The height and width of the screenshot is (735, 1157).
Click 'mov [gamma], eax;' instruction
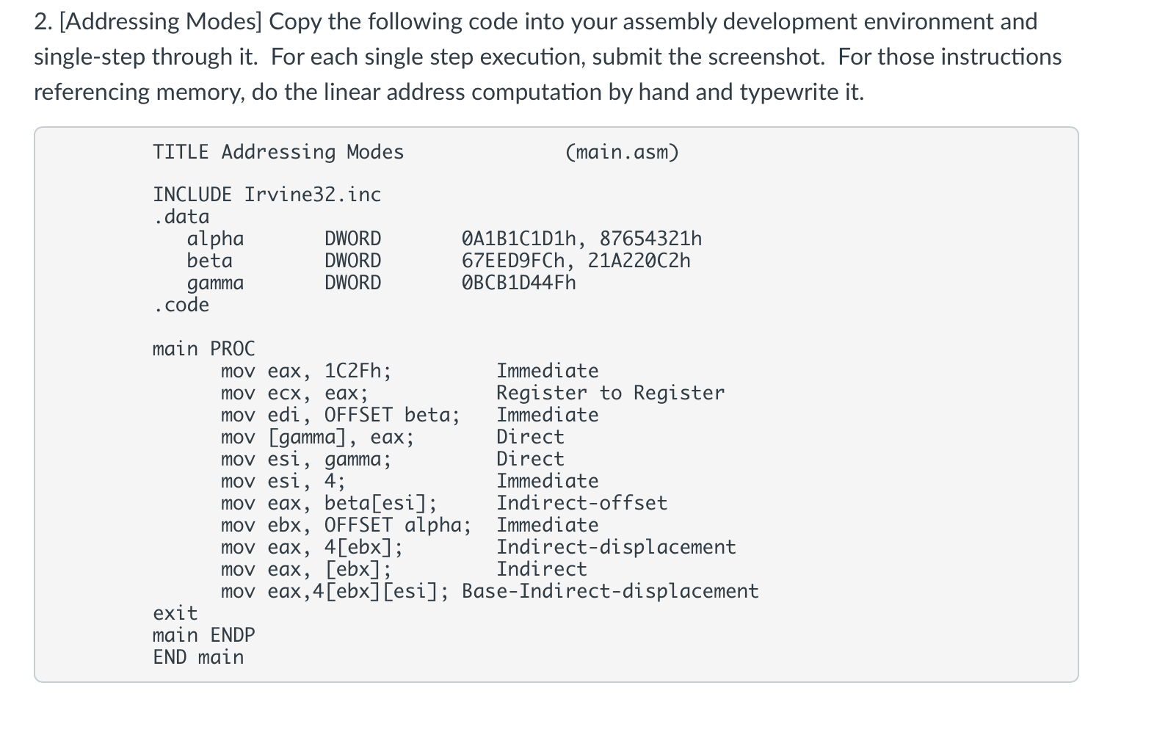pos(318,437)
